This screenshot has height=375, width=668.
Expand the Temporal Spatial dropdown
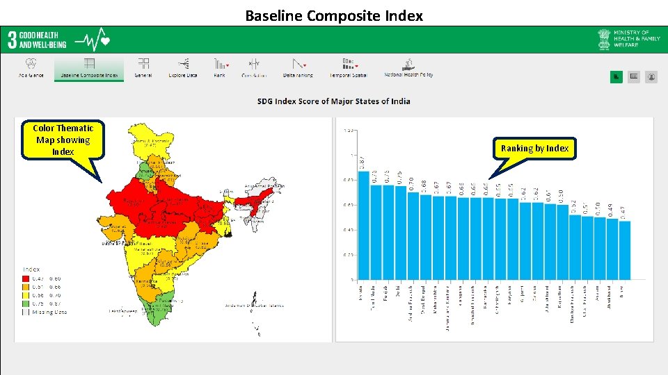pyautogui.click(x=356, y=67)
